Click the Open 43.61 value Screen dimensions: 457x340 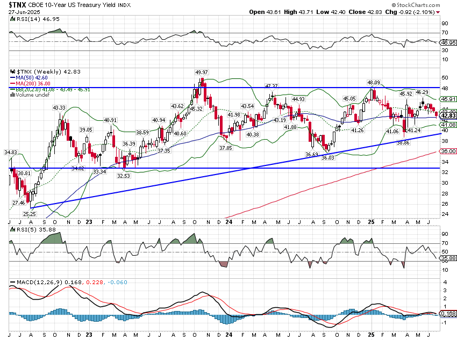(x=265, y=12)
